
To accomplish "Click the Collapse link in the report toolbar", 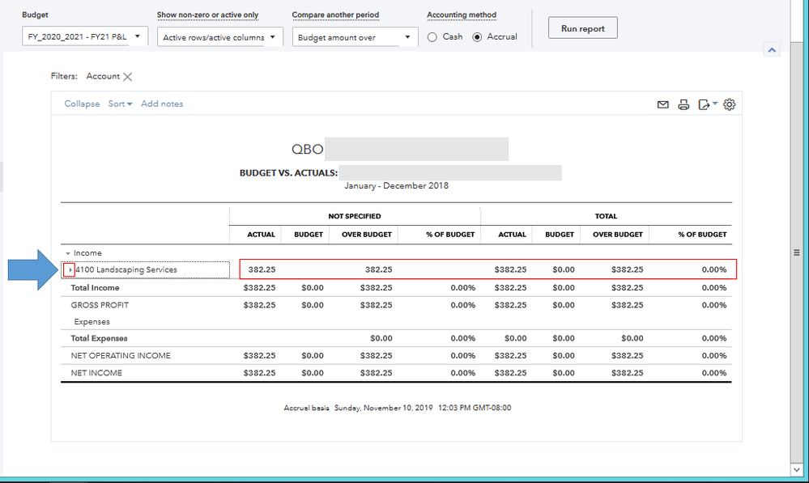I will tap(81, 104).
